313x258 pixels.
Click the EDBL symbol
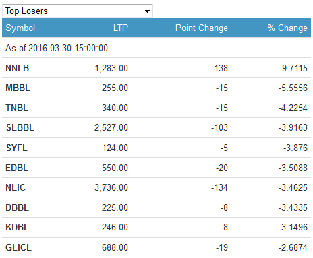click(17, 168)
